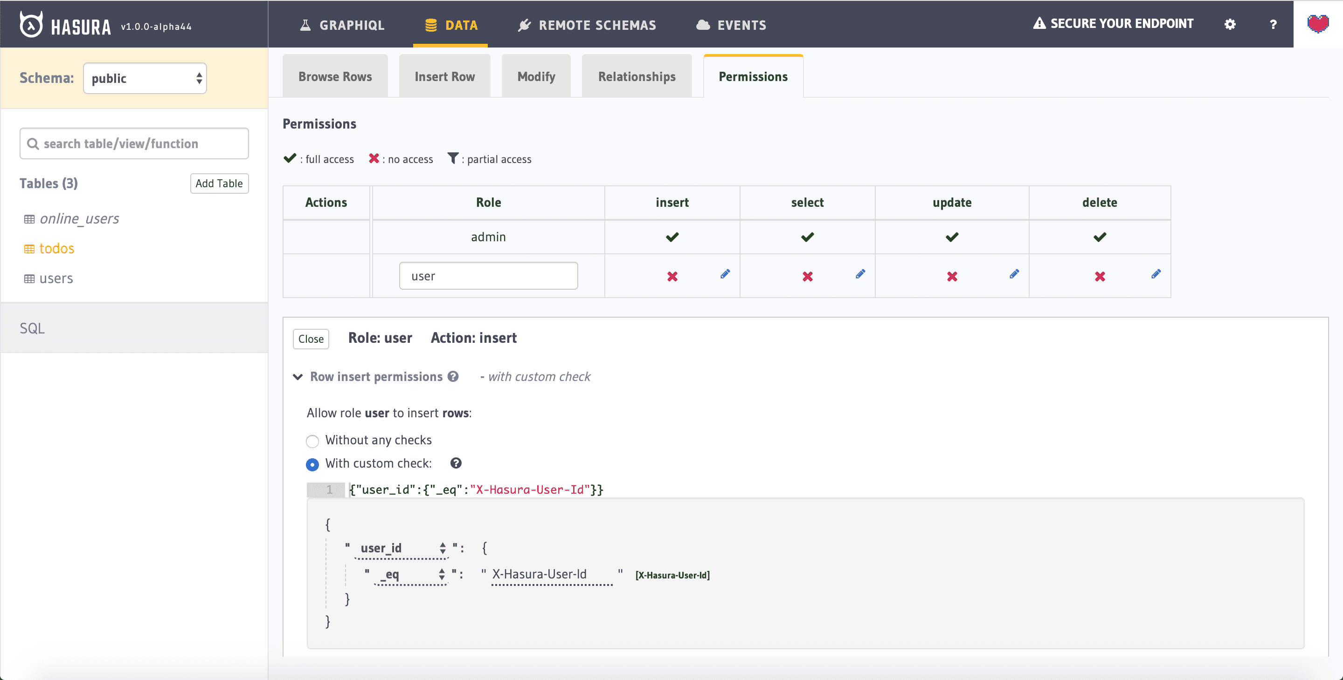Click the pencil icon for user insert permission
The height and width of the screenshot is (680, 1343).
(x=725, y=274)
